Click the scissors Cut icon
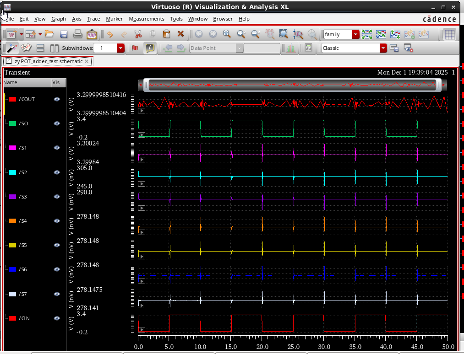 click(x=138, y=34)
